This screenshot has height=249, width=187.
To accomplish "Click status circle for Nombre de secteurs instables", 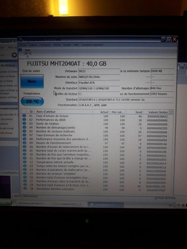I will click(25, 174).
